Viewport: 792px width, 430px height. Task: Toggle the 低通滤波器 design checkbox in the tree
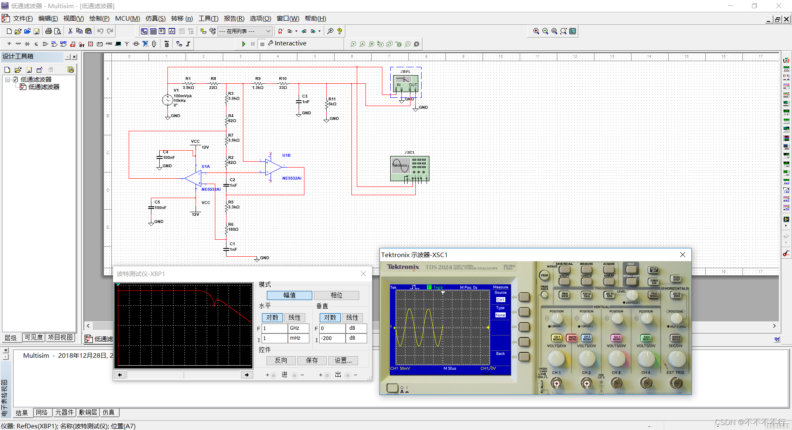pos(16,80)
